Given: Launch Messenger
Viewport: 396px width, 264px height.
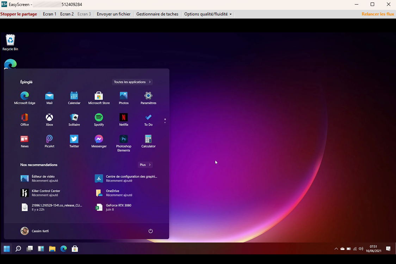Looking at the screenshot, I should coord(99,142).
